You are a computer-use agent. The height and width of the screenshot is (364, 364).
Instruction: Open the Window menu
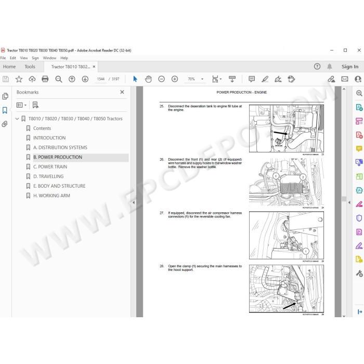click(x=49, y=58)
